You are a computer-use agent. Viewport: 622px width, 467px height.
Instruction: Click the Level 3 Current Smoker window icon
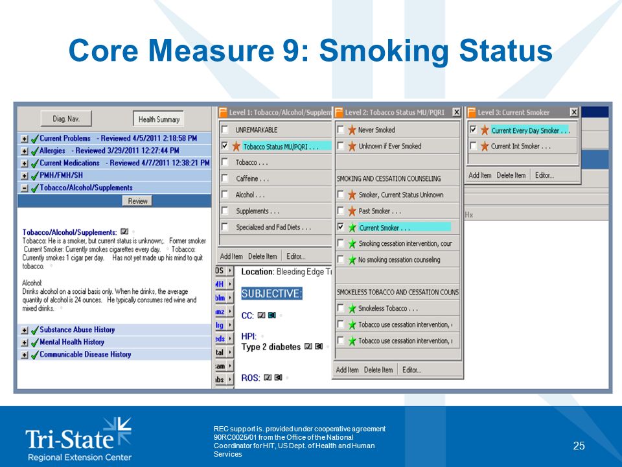point(472,112)
